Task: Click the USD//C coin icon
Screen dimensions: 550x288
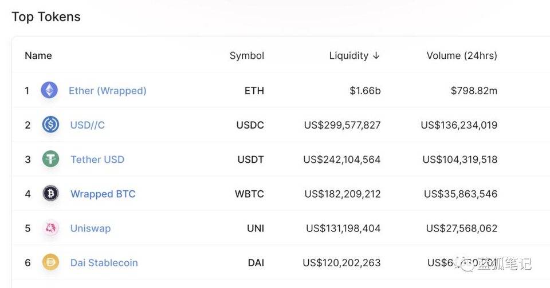Action: point(50,125)
